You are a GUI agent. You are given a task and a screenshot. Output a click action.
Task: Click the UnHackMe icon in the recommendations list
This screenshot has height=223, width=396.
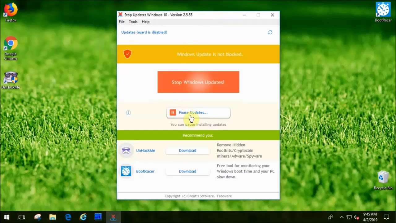pyautogui.click(x=126, y=151)
